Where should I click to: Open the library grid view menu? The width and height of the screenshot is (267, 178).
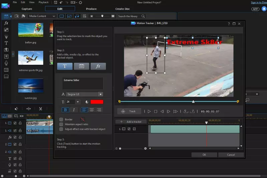[x=84, y=16]
